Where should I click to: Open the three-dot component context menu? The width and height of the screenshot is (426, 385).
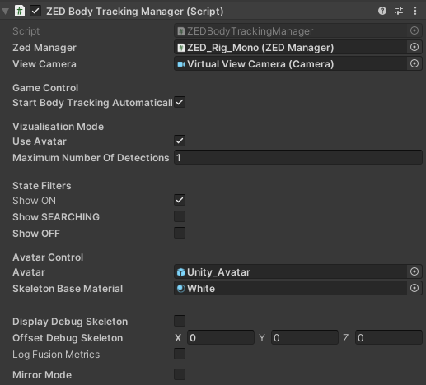click(415, 11)
